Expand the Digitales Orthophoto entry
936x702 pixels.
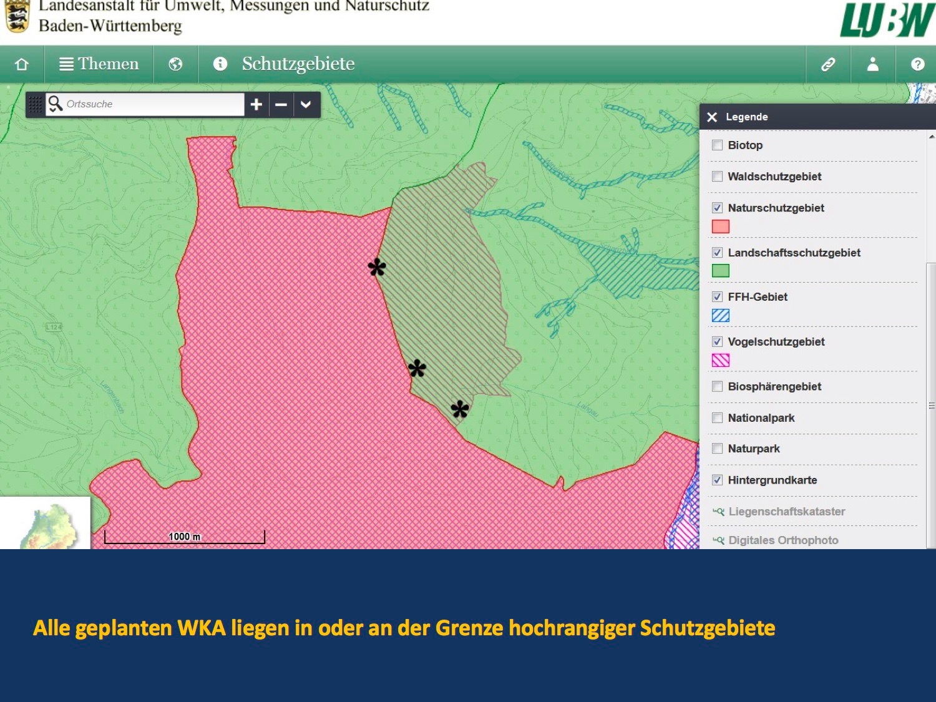pos(782,540)
